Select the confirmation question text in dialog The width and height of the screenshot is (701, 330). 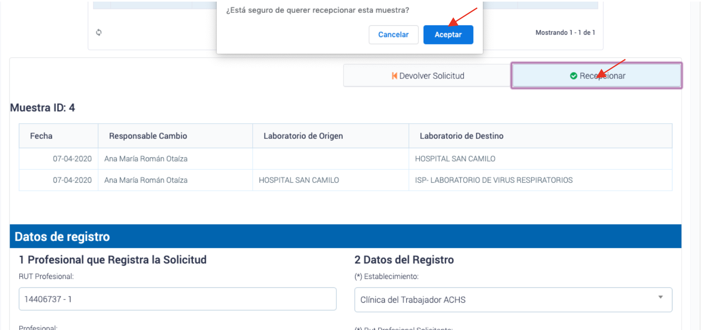pos(318,10)
